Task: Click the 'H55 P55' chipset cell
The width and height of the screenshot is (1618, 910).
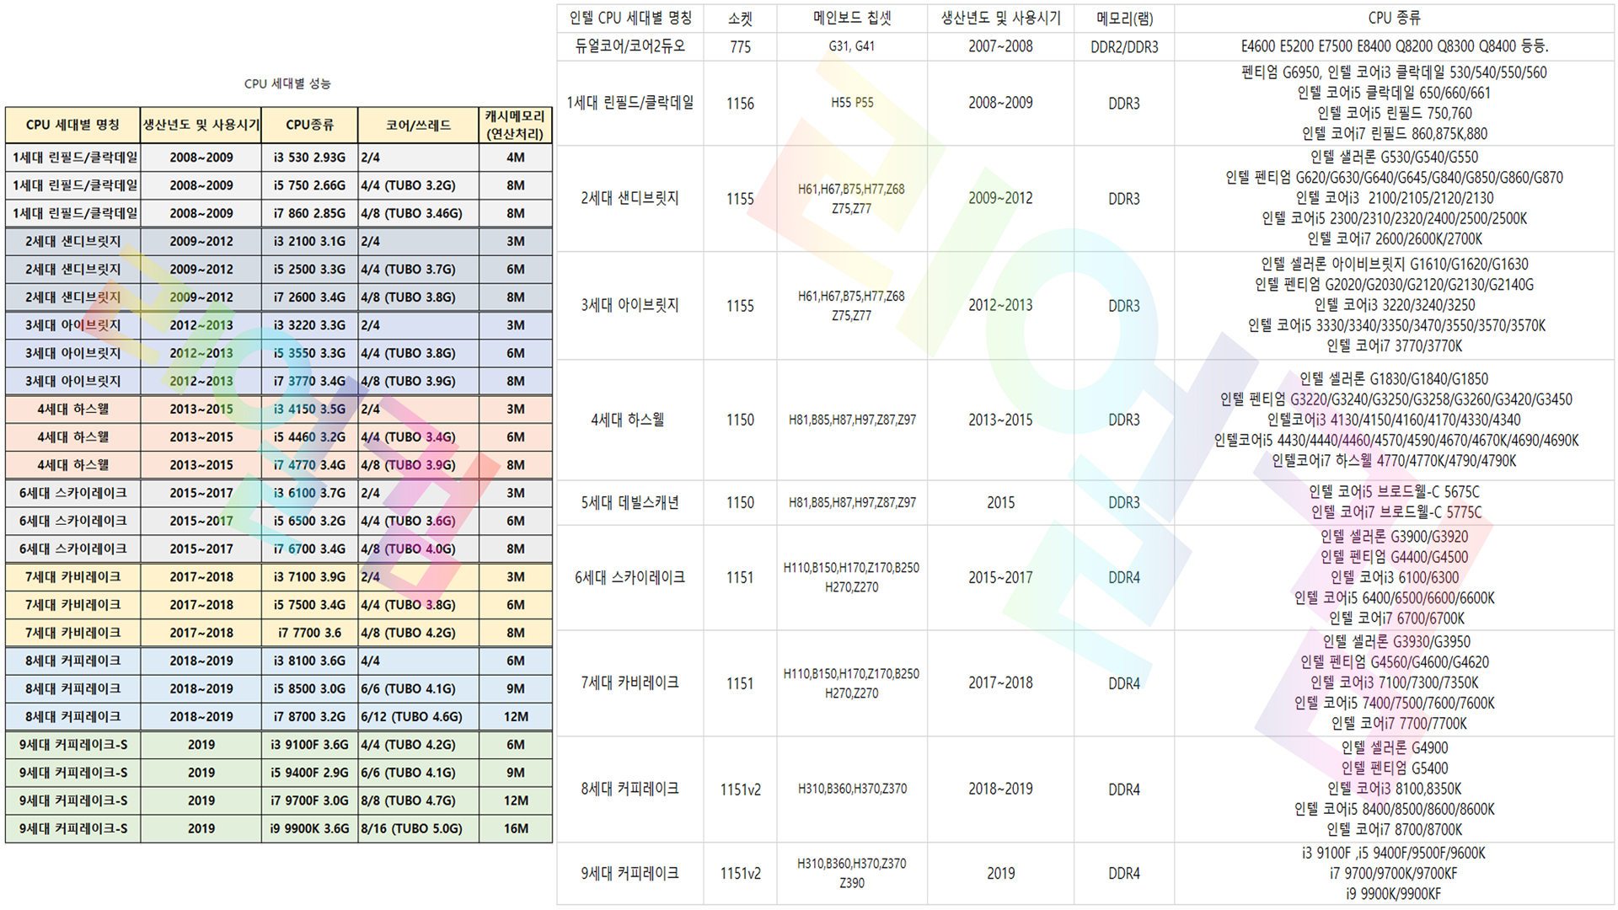Action: [852, 103]
